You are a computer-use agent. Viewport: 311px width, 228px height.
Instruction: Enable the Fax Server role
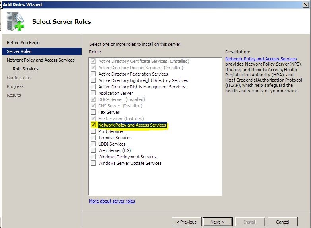click(93, 112)
